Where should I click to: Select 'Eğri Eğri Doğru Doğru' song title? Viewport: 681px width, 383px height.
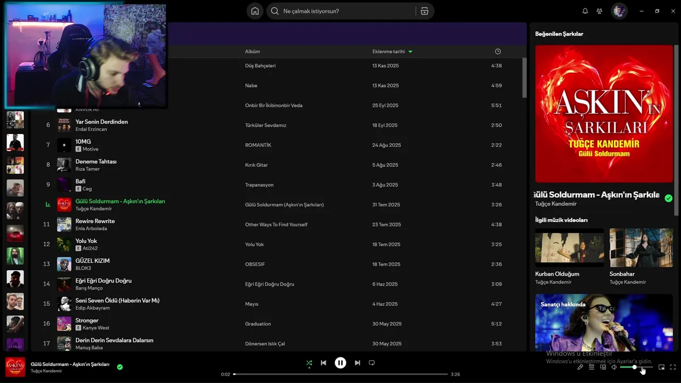[x=103, y=281]
